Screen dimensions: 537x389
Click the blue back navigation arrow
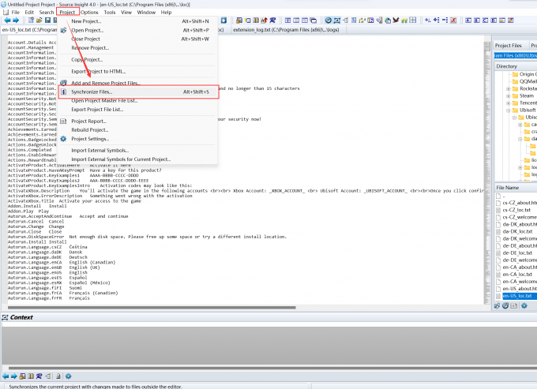(7, 21)
